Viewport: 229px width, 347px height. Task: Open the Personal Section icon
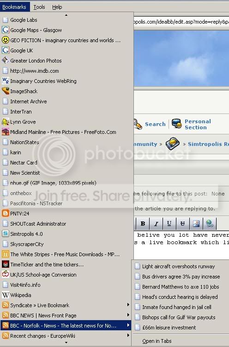pos(177,124)
